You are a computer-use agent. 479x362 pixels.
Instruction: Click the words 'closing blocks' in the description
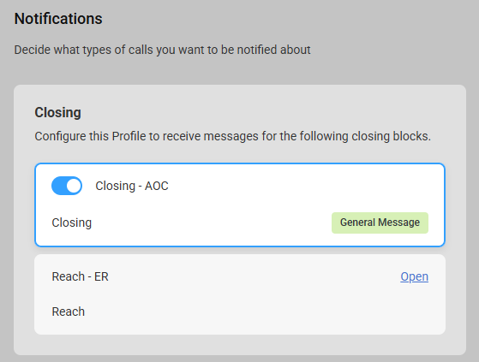point(391,136)
